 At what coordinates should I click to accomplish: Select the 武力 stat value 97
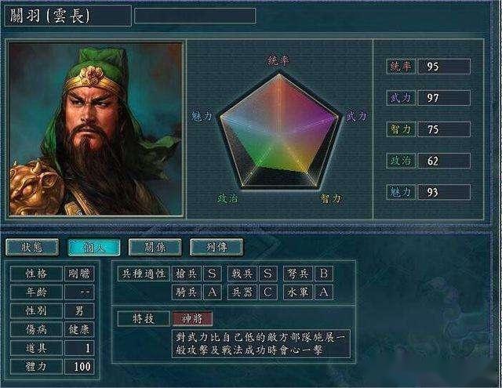444,98
